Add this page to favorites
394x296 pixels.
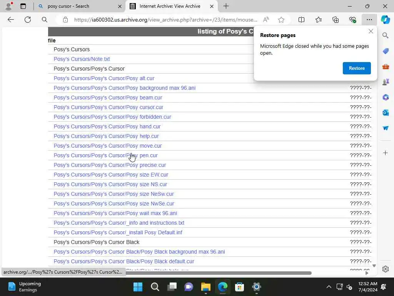[x=281, y=20]
